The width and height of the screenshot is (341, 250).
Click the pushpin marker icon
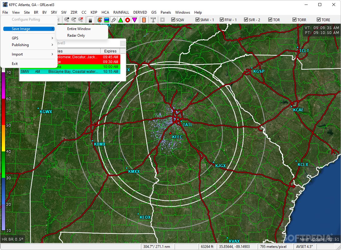114,20
